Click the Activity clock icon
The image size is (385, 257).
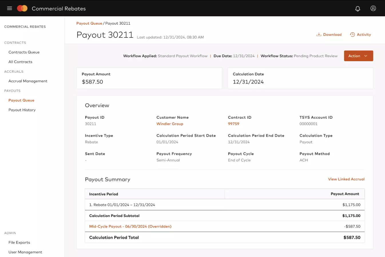(352, 35)
